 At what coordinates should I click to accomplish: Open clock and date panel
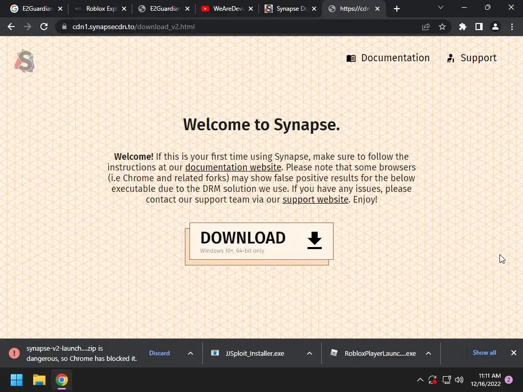[x=486, y=380]
